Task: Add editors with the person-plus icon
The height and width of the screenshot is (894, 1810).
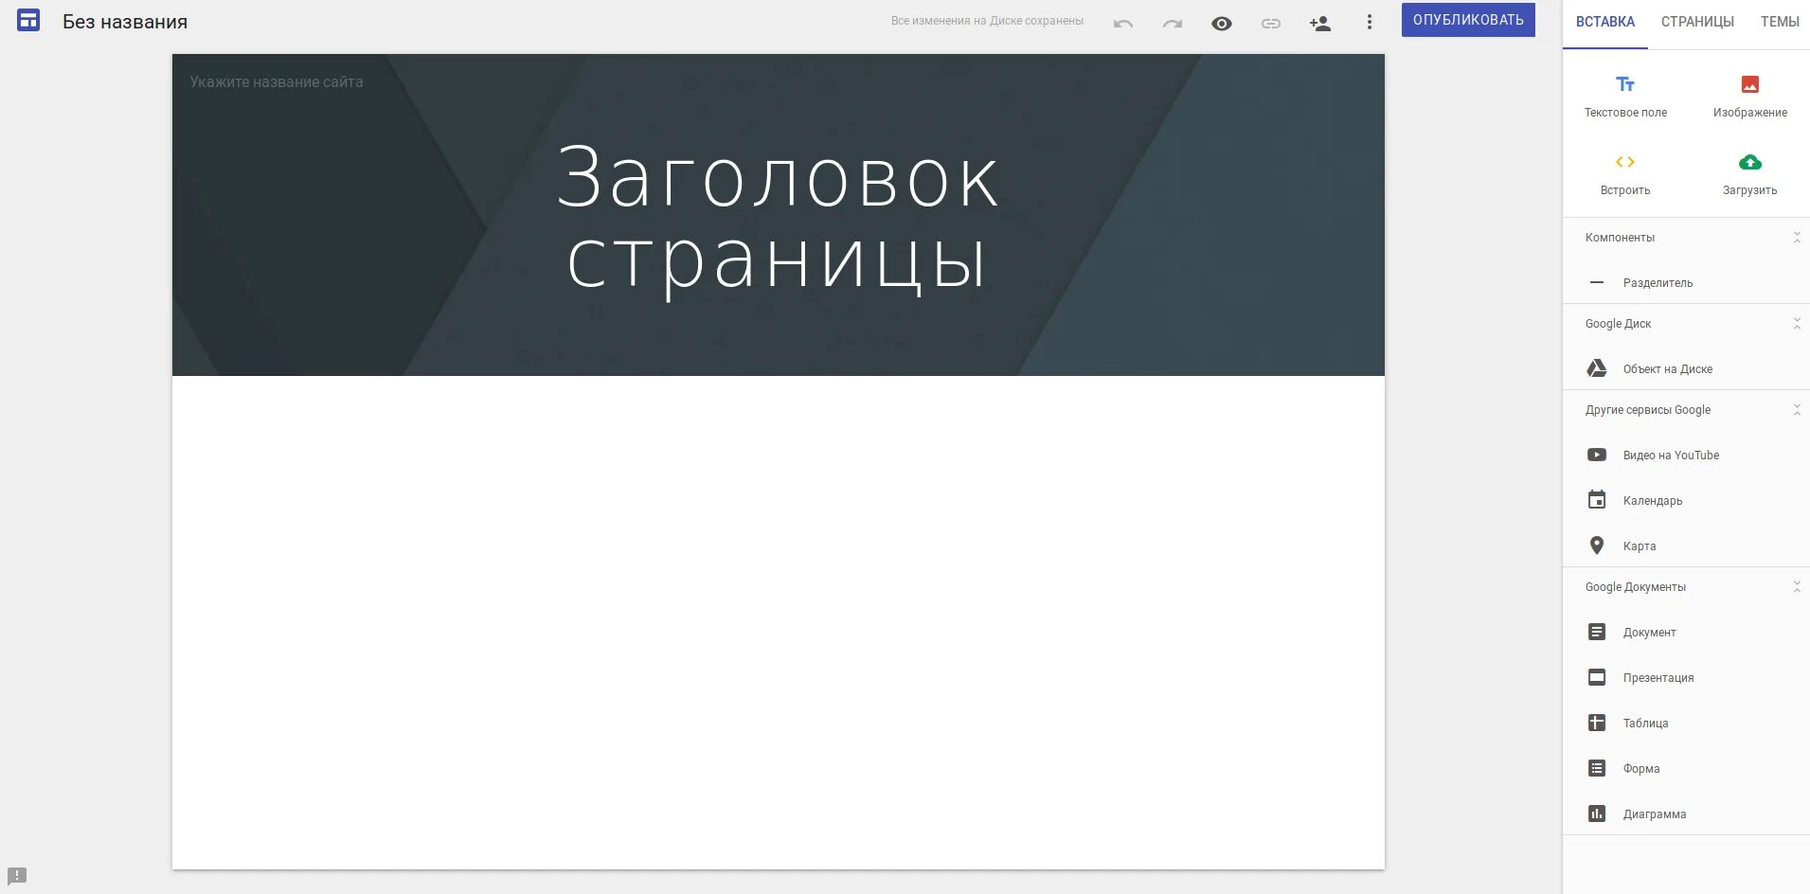Action: [1320, 23]
